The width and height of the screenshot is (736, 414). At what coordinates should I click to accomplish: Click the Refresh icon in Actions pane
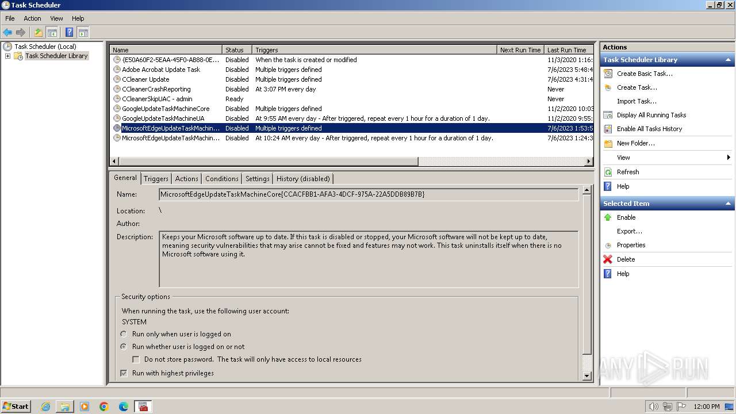click(x=608, y=172)
